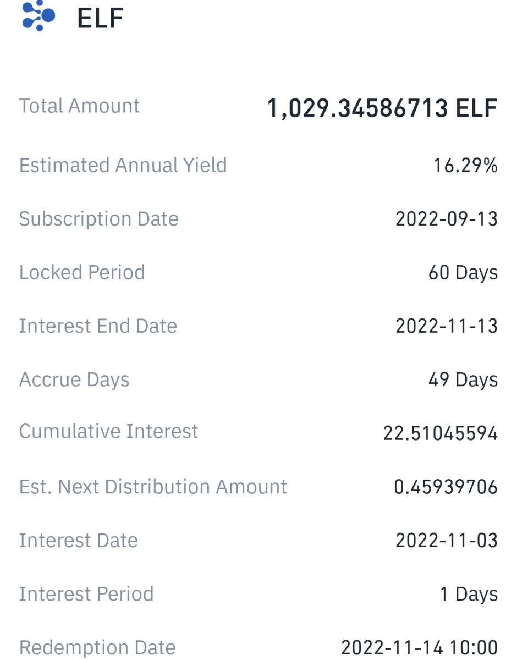Select the 1,029.34586713 ELF amount
The image size is (517, 660).
pos(382,108)
